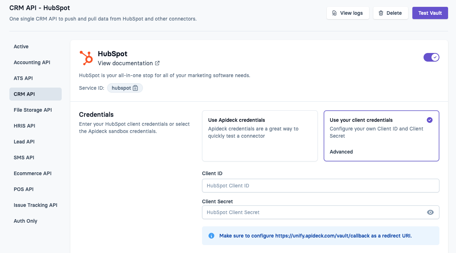The image size is (456, 253).
Task: Click the CRM API - HubSpot page title
Action: [40, 8]
